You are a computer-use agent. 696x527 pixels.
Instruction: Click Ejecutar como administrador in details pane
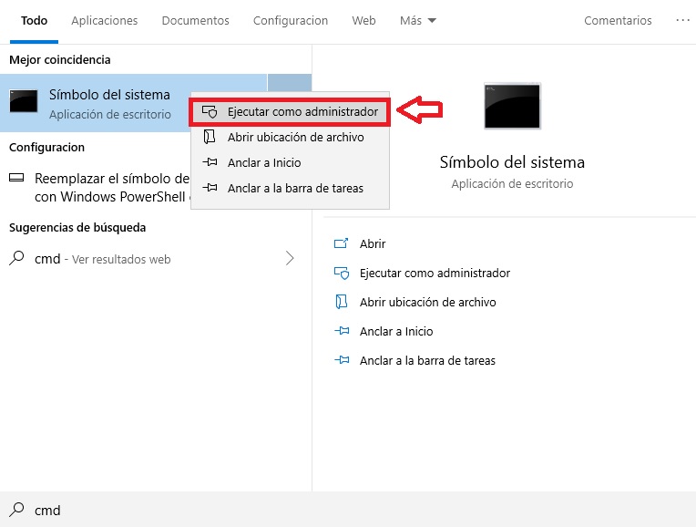435,274
